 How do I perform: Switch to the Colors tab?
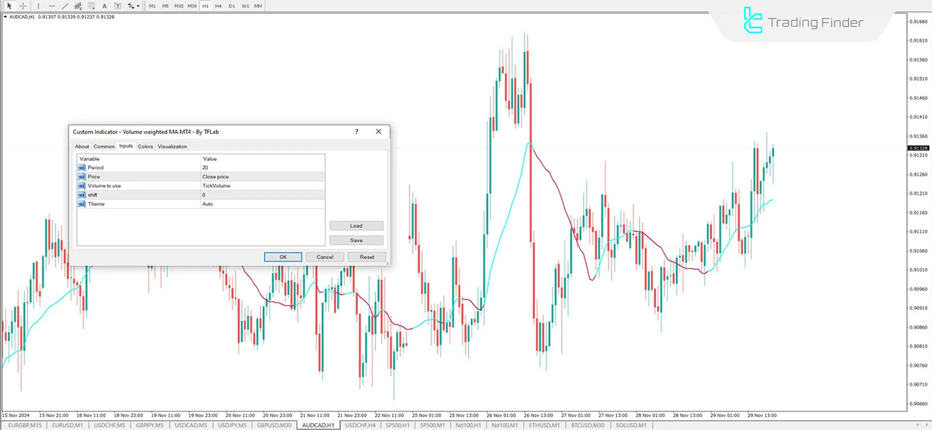[x=145, y=147]
